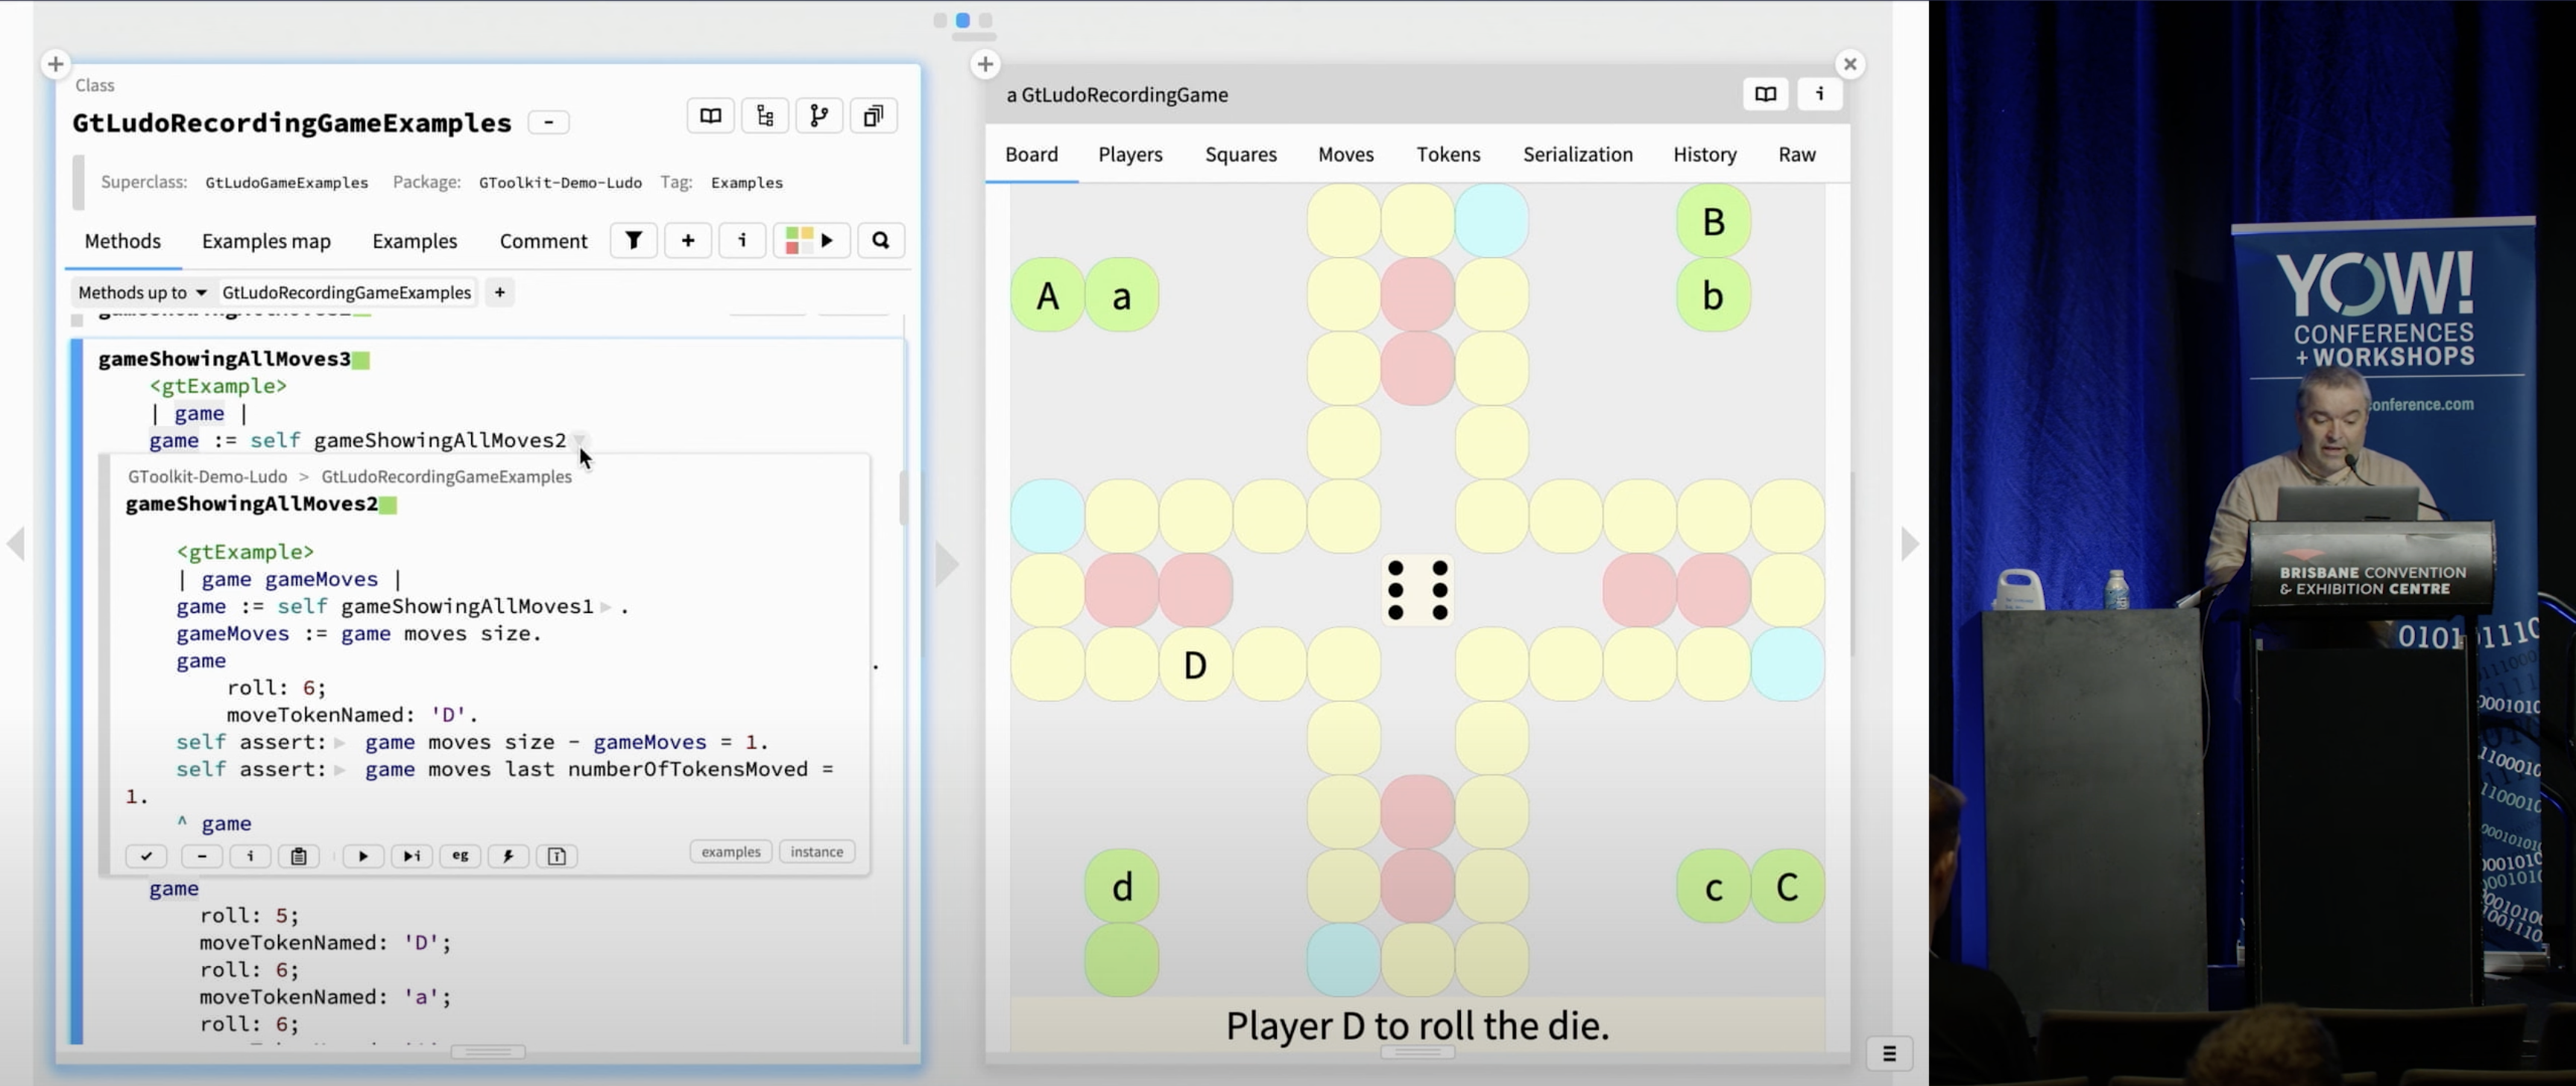Select the Board tab
This screenshot has height=1086, width=2576.
tap(1031, 154)
